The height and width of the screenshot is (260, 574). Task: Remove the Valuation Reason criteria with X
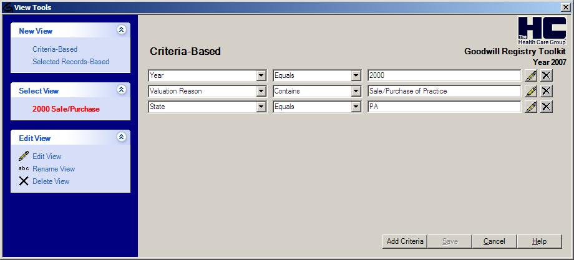(x=546, y=91)
